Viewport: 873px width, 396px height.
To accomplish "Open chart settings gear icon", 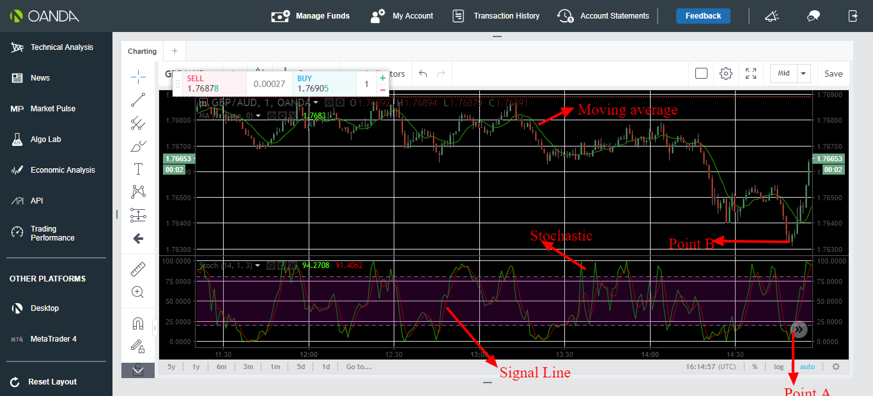I will tap(725, 74).
